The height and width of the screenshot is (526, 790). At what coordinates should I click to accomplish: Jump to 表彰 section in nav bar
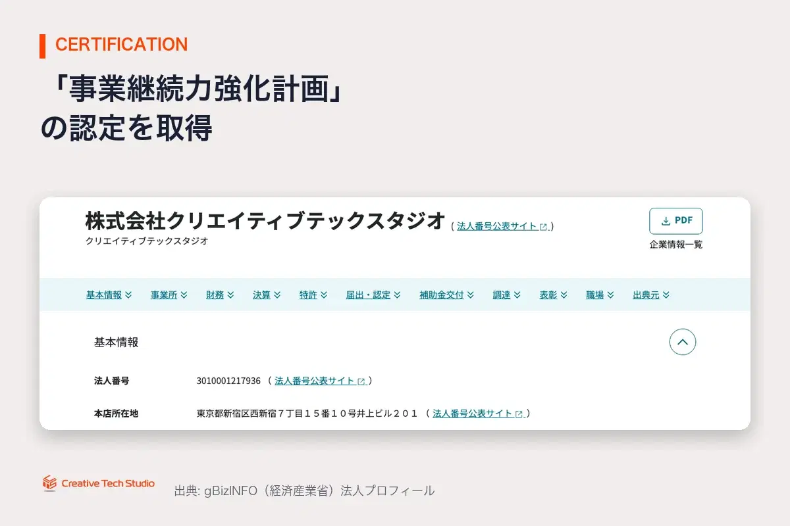click(x=554, y=295)
